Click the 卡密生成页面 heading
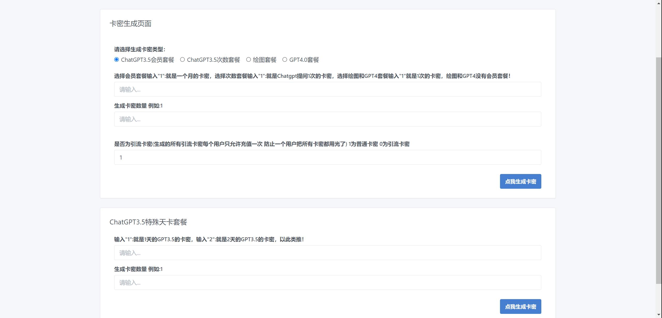 point(130,24)
